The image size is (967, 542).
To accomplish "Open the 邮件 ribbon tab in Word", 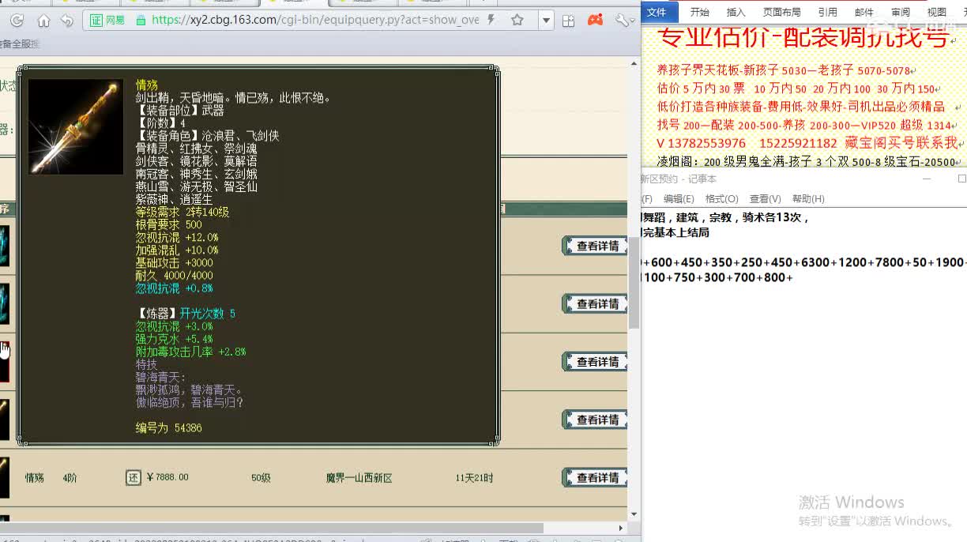I will point(864,12).
